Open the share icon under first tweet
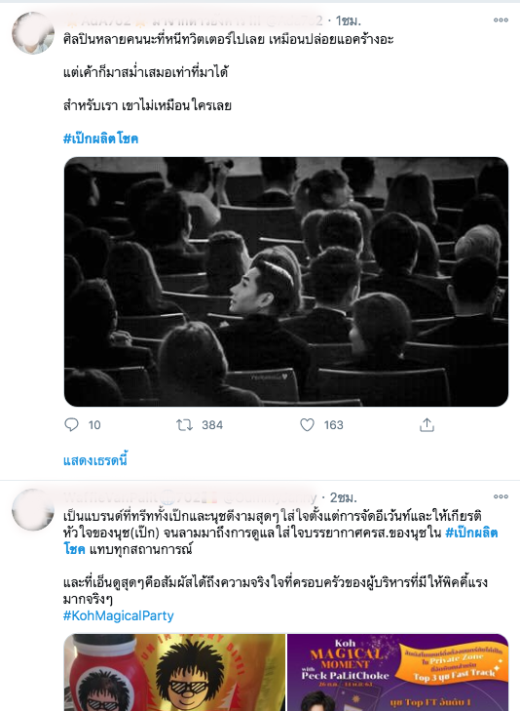520x711 pixels. pyautogui.click(x=427, y=425)
